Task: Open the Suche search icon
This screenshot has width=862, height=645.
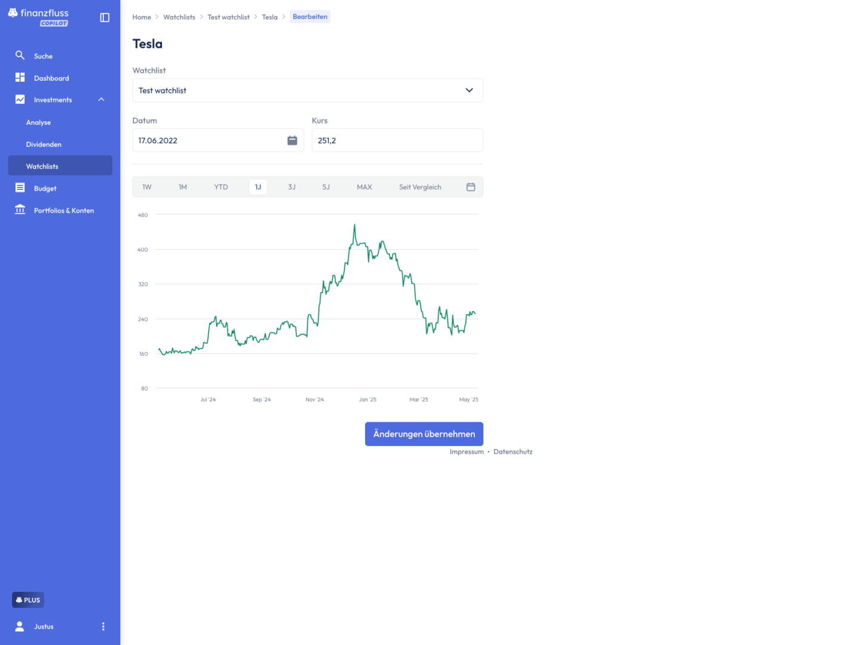Action: pos(20,56)
